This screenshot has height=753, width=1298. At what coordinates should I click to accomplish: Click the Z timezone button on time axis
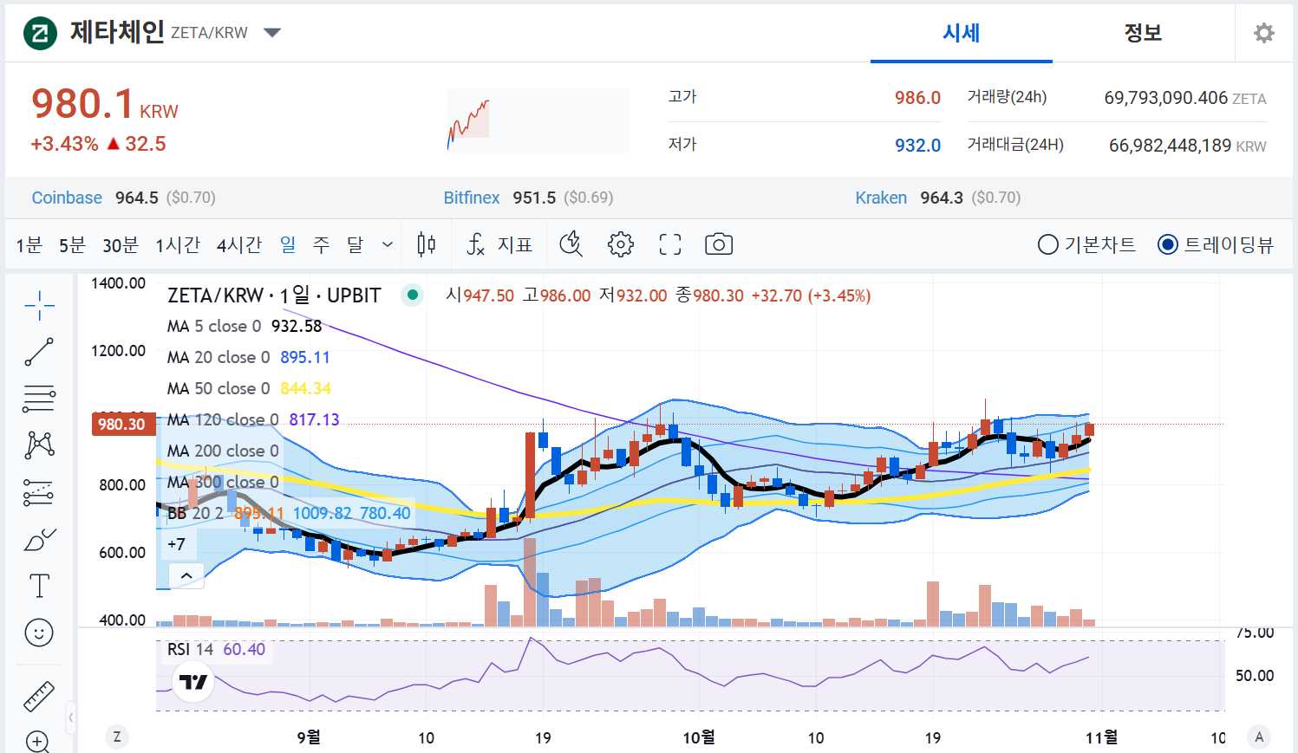pos(117,737)
